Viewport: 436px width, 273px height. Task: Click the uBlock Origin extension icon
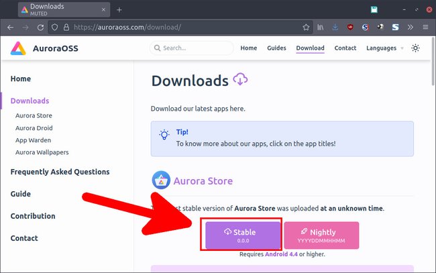point(350,27)
